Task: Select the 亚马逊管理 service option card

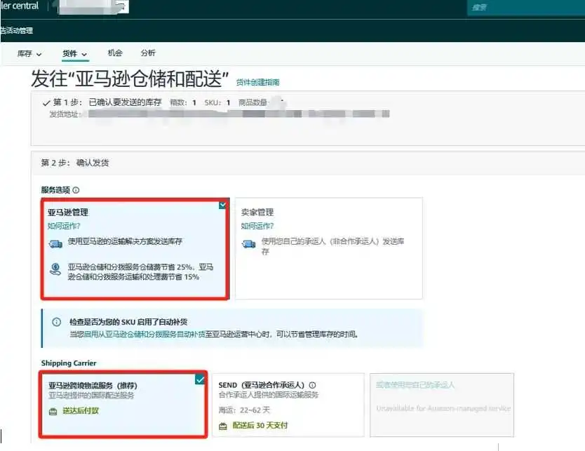Action: (135, 249)
